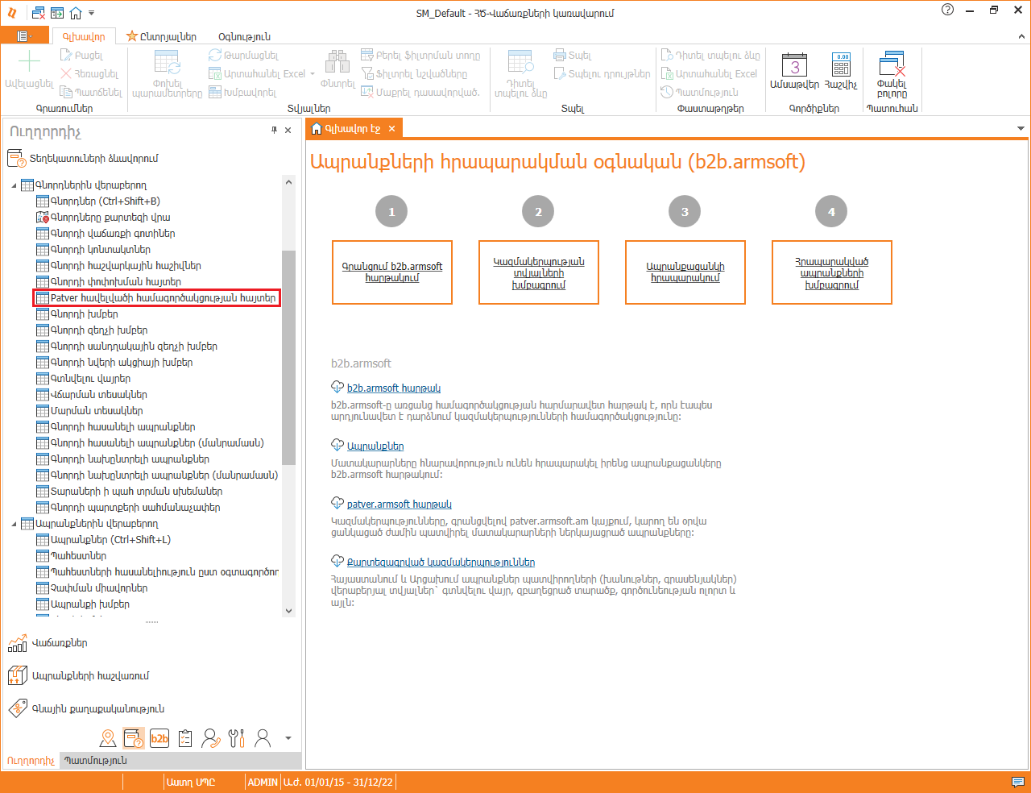Open the Ամսաթվեր calendar tool

[794, 71]
